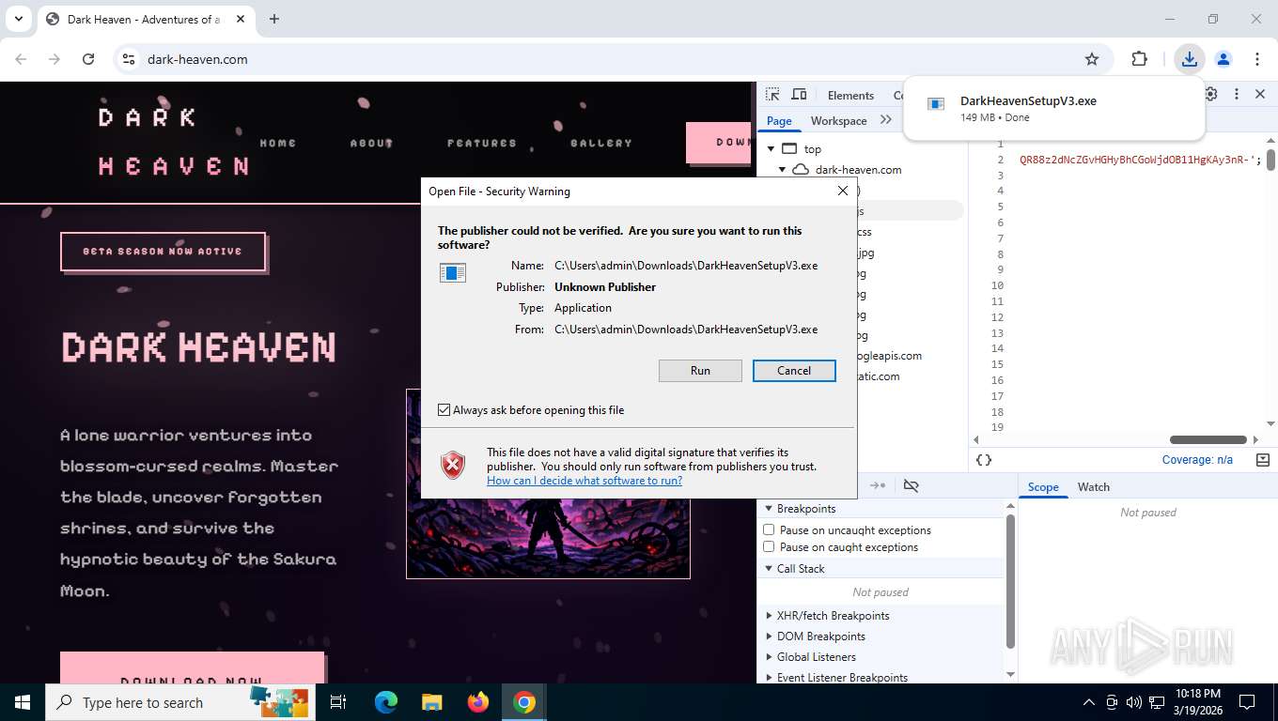Select the Workspace tab in Sources
Image resolution: width=1278 pixels, height=721 pixels.
point(838,120)
